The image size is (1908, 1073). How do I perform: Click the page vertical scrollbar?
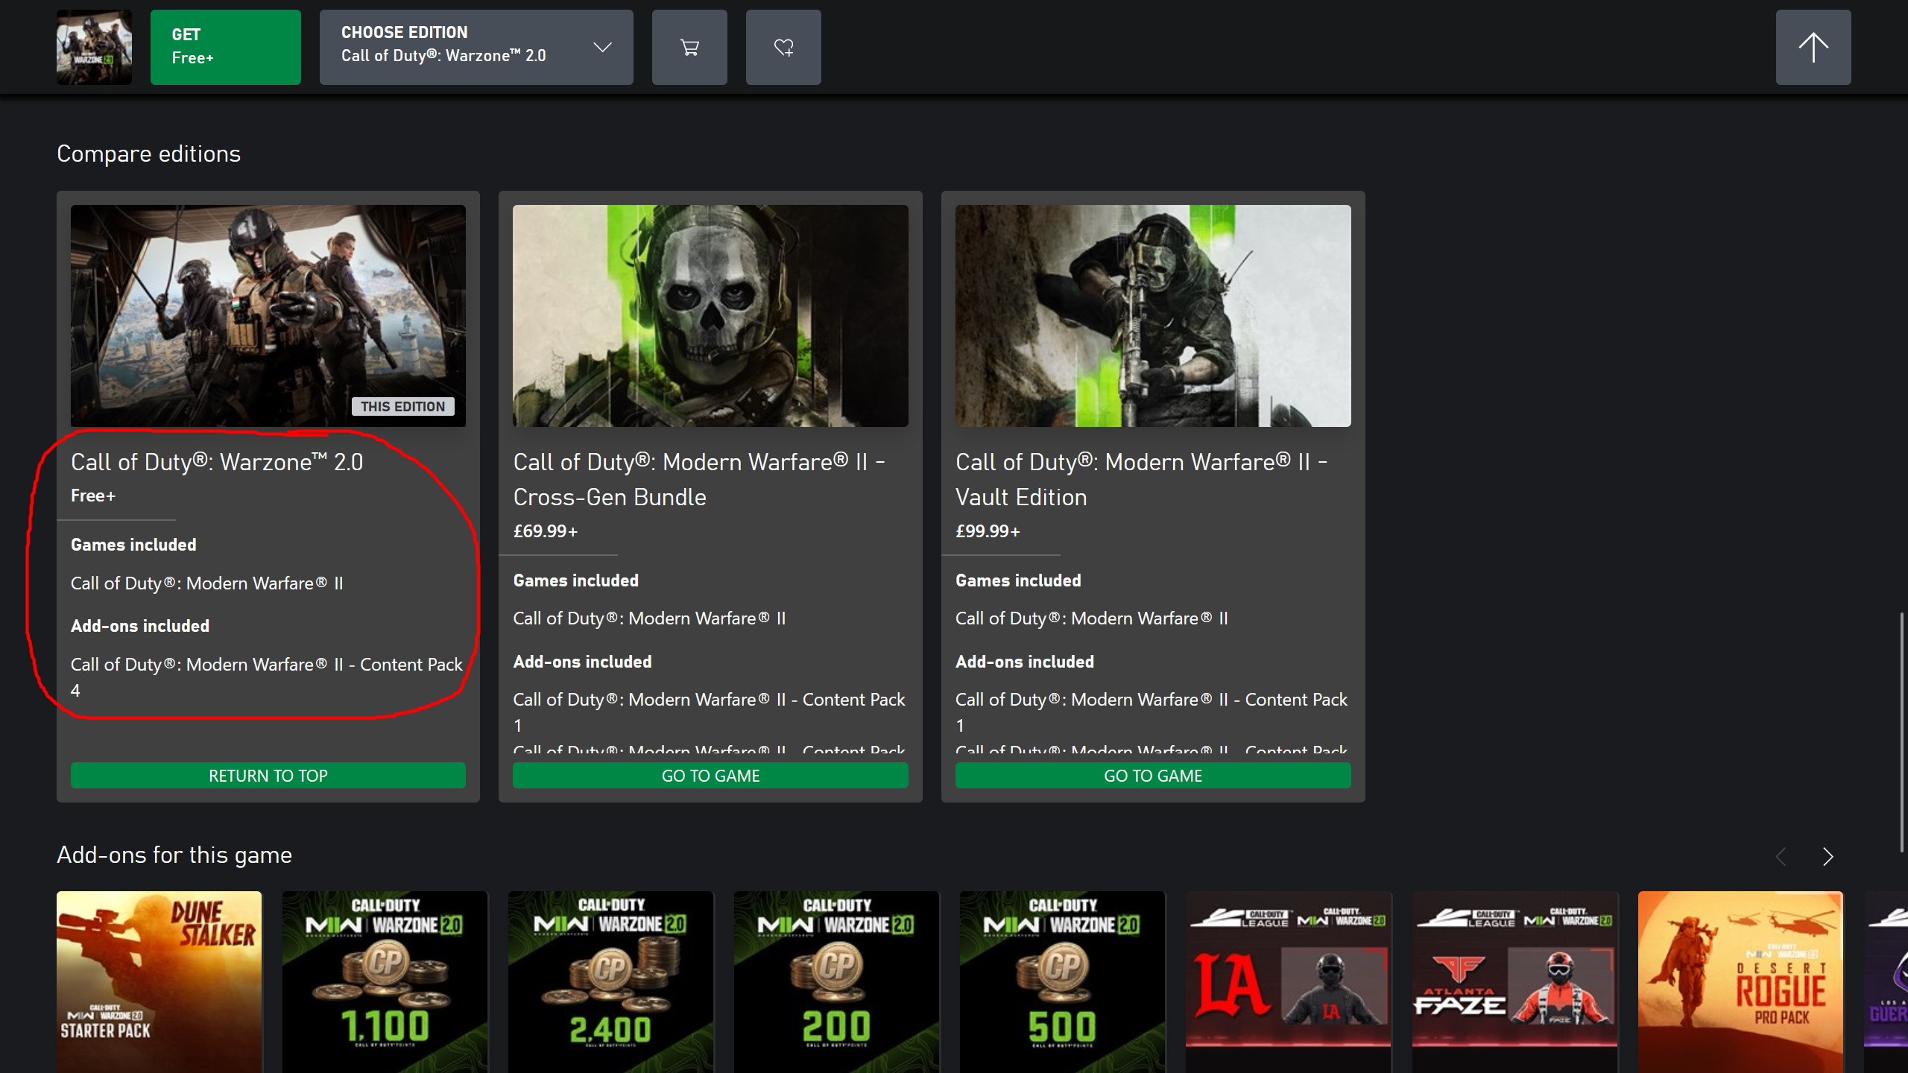pos(1902,732)
